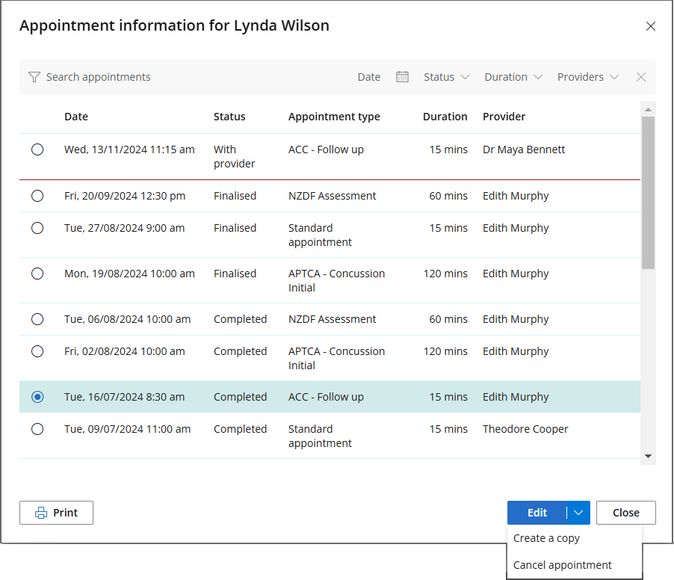This screenshot has width=674, height=580.
Task: Click the Close button
Action: 626,513
